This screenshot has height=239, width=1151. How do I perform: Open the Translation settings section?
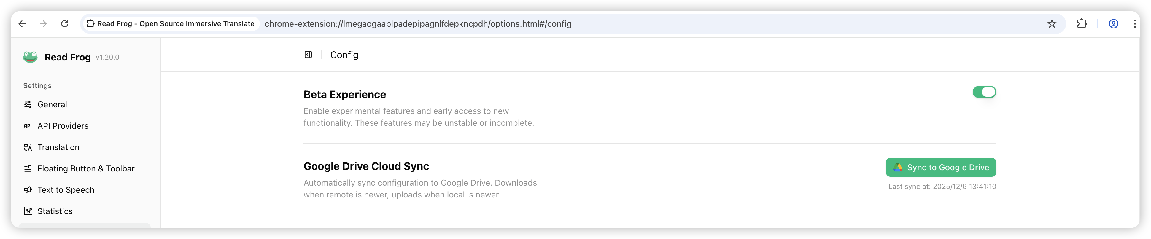coord(58,147)
